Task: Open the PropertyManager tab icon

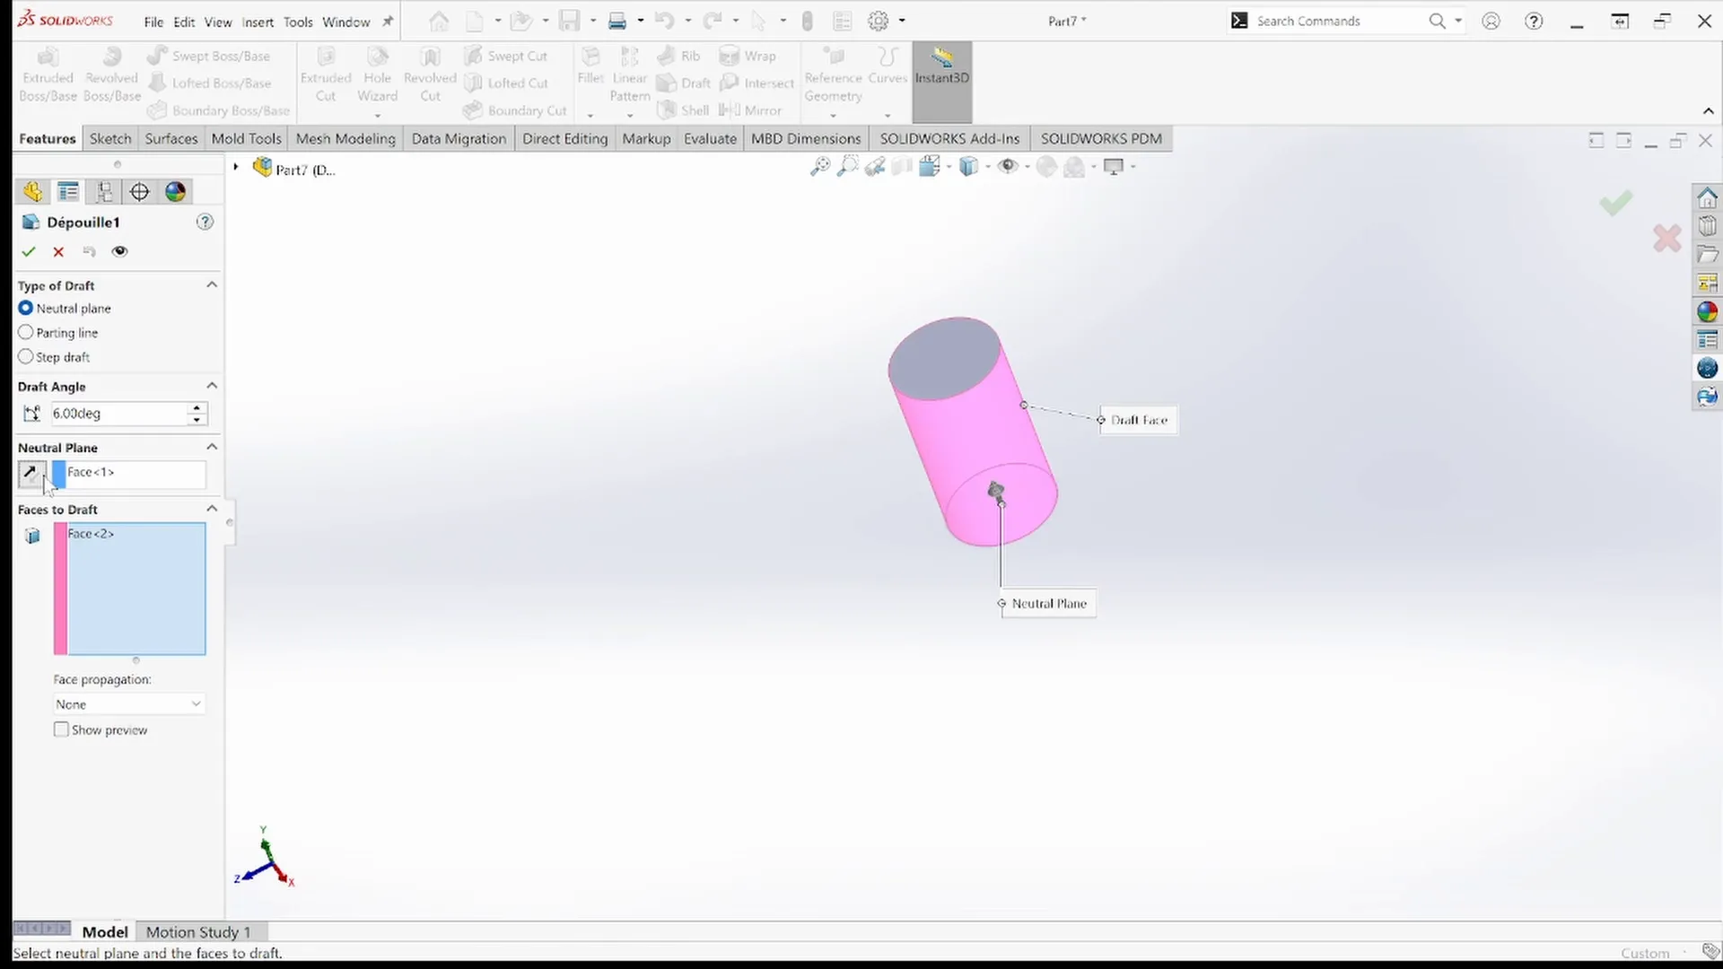Action: pos(68,191)
